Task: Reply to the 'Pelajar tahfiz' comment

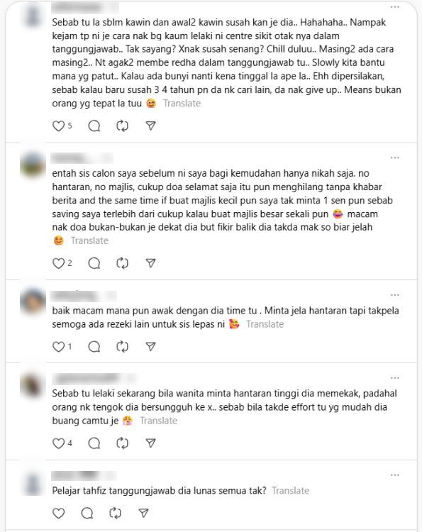Action: tap(87, 513)
